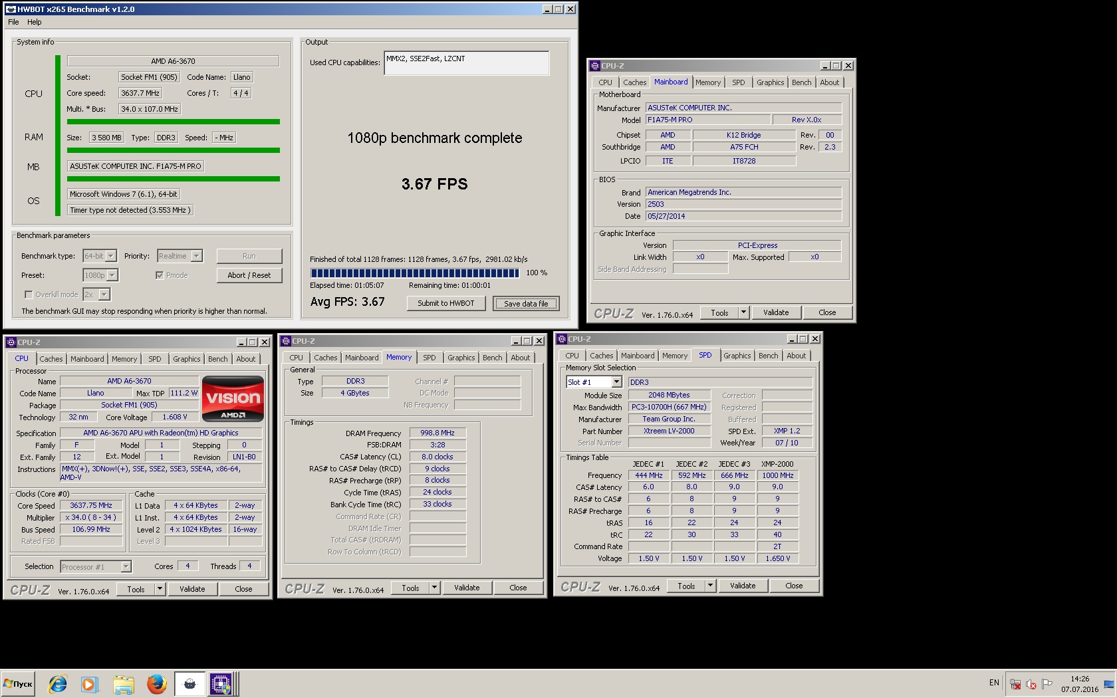Open the File menu in HWBOT
The height and width of the screenshot is (698, 1117).
pyautogui.click(x=13, y=22)
